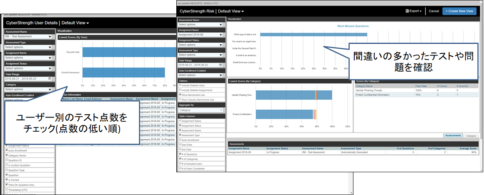484x195 pixels.
Task: Toggle Is Correct checkbox
Action: point(7,180)
